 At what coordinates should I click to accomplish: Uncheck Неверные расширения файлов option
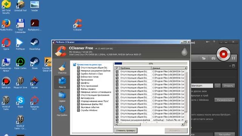point(78,71)
